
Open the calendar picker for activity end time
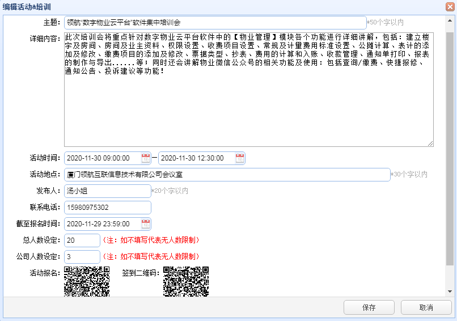240,158
